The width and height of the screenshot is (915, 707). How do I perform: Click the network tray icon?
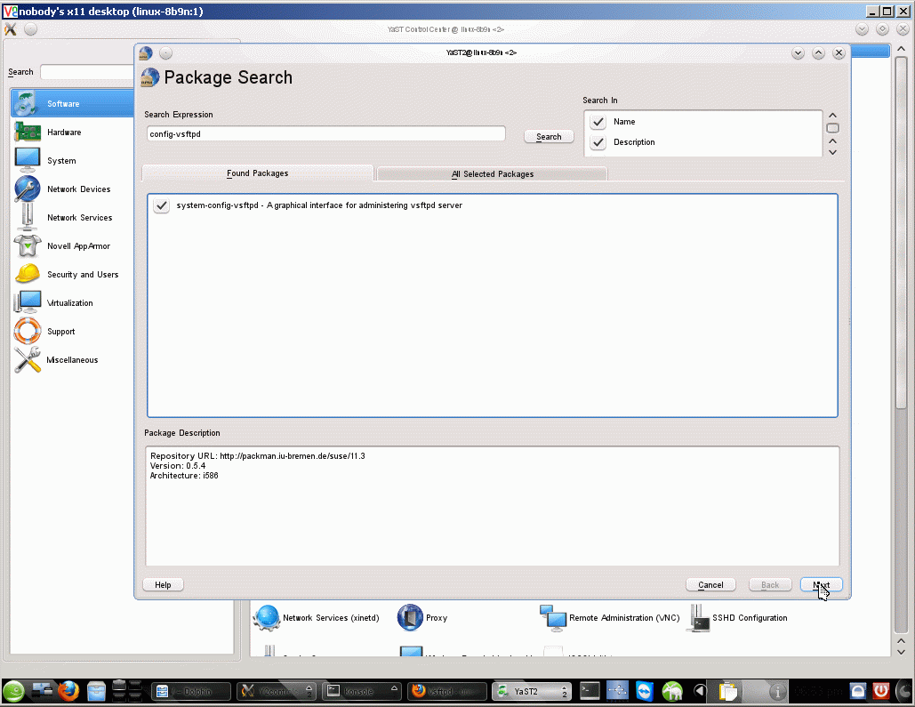click(x=617, y=692)
